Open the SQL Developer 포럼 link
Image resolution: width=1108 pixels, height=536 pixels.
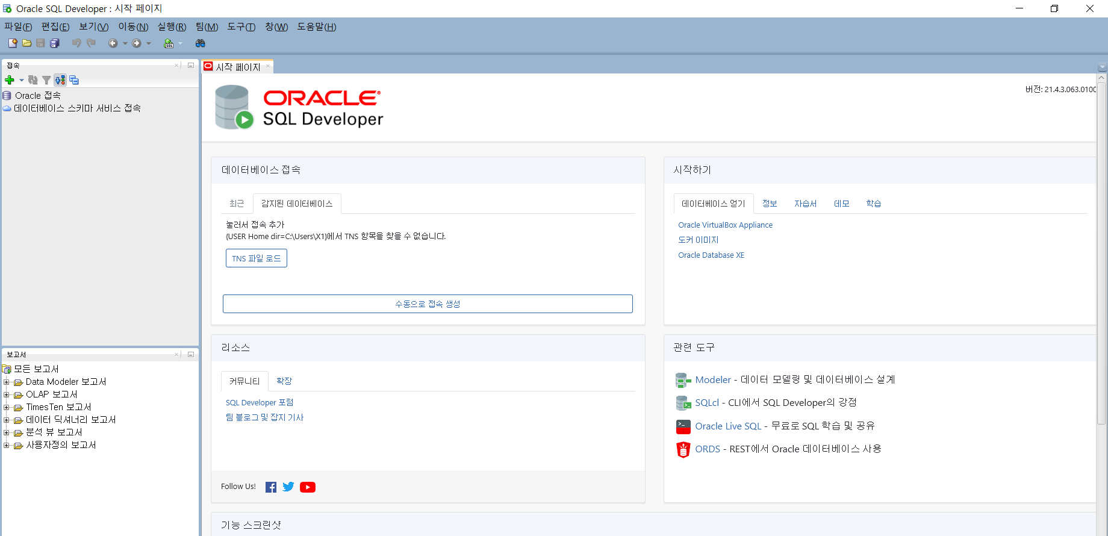pos(260,403)
